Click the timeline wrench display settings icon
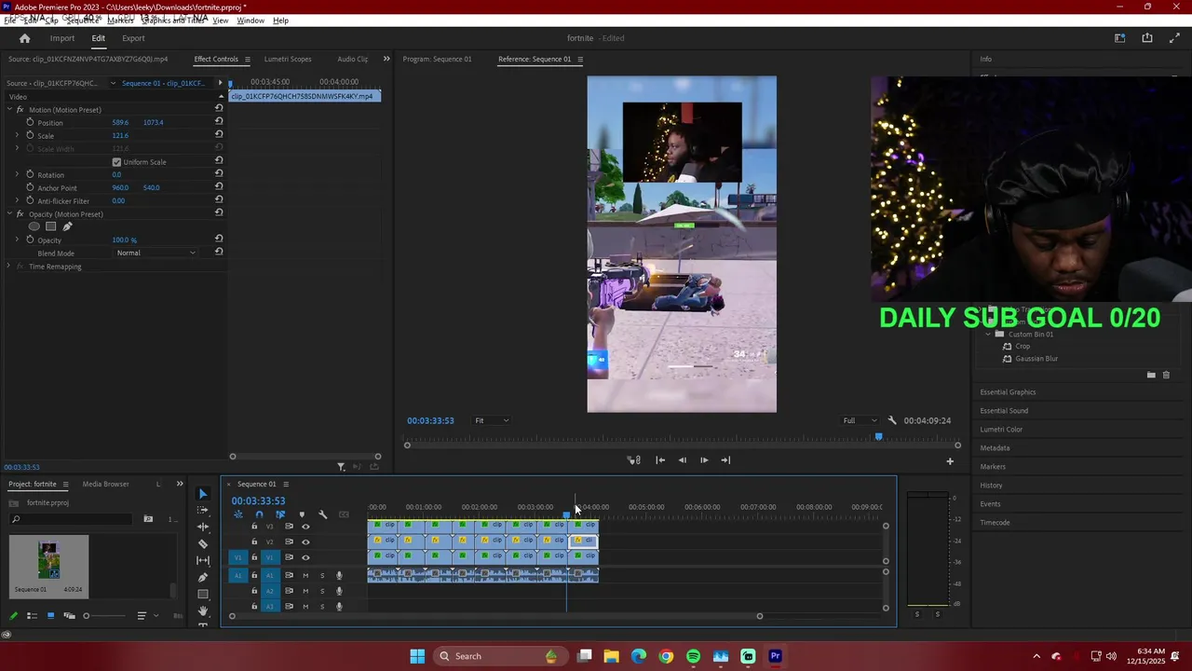Image resolution: width=1192 pixels, height=671 pixels. [323, 514]
